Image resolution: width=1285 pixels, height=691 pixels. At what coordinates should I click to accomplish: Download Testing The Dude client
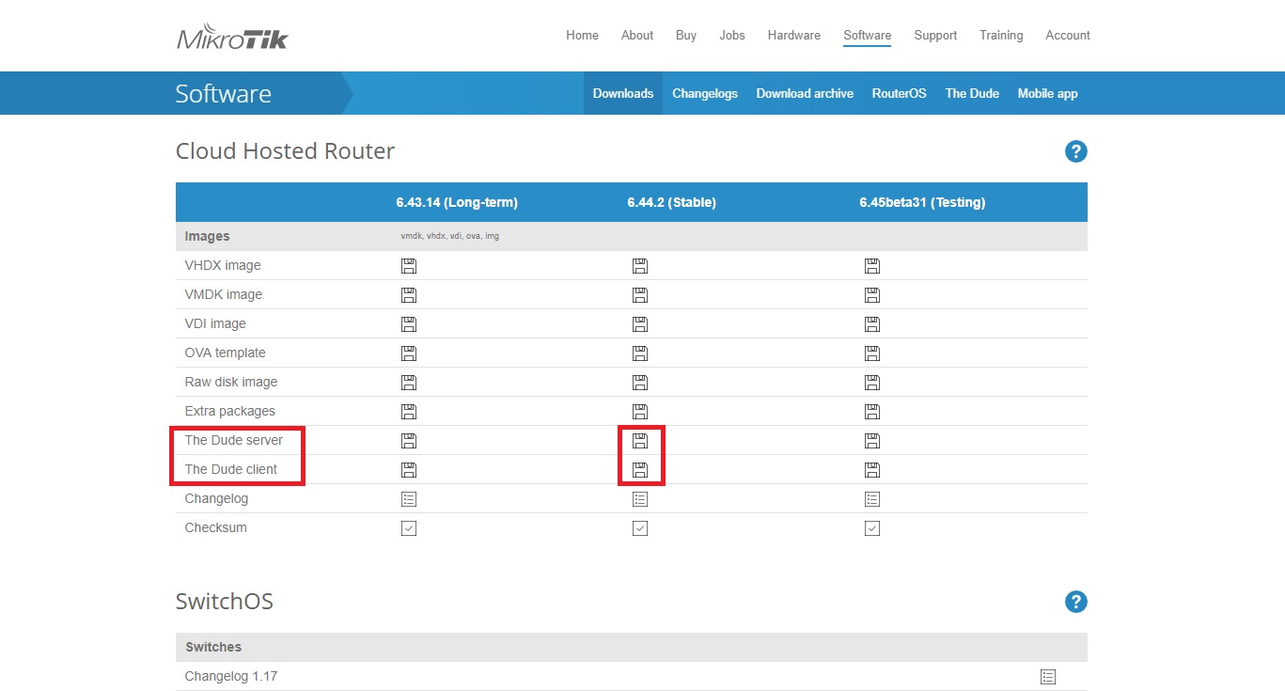[872, 470]
